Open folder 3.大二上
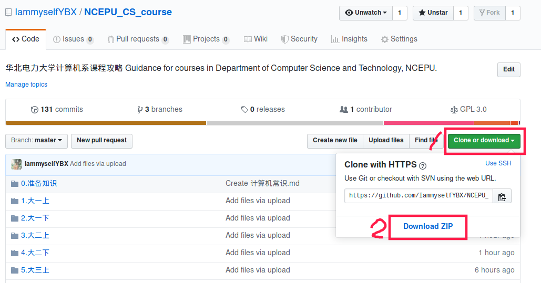The width and height of the screenshot is (541, 283). click(x=35, y=236)
